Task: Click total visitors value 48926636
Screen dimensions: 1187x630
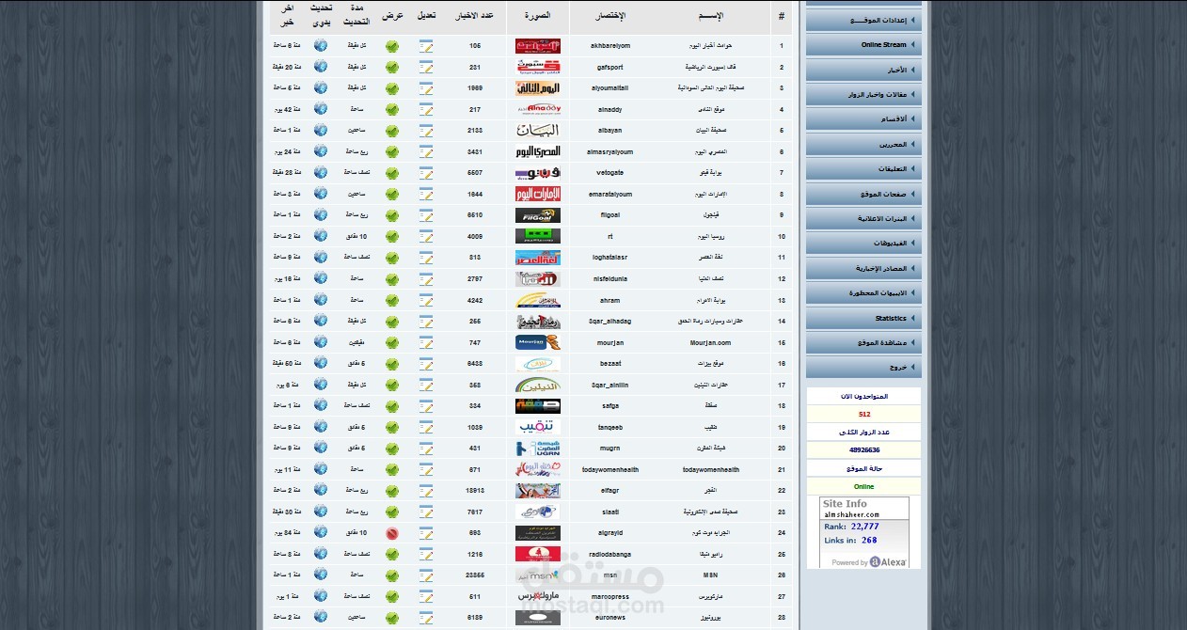Action: [x=863, y=450]
